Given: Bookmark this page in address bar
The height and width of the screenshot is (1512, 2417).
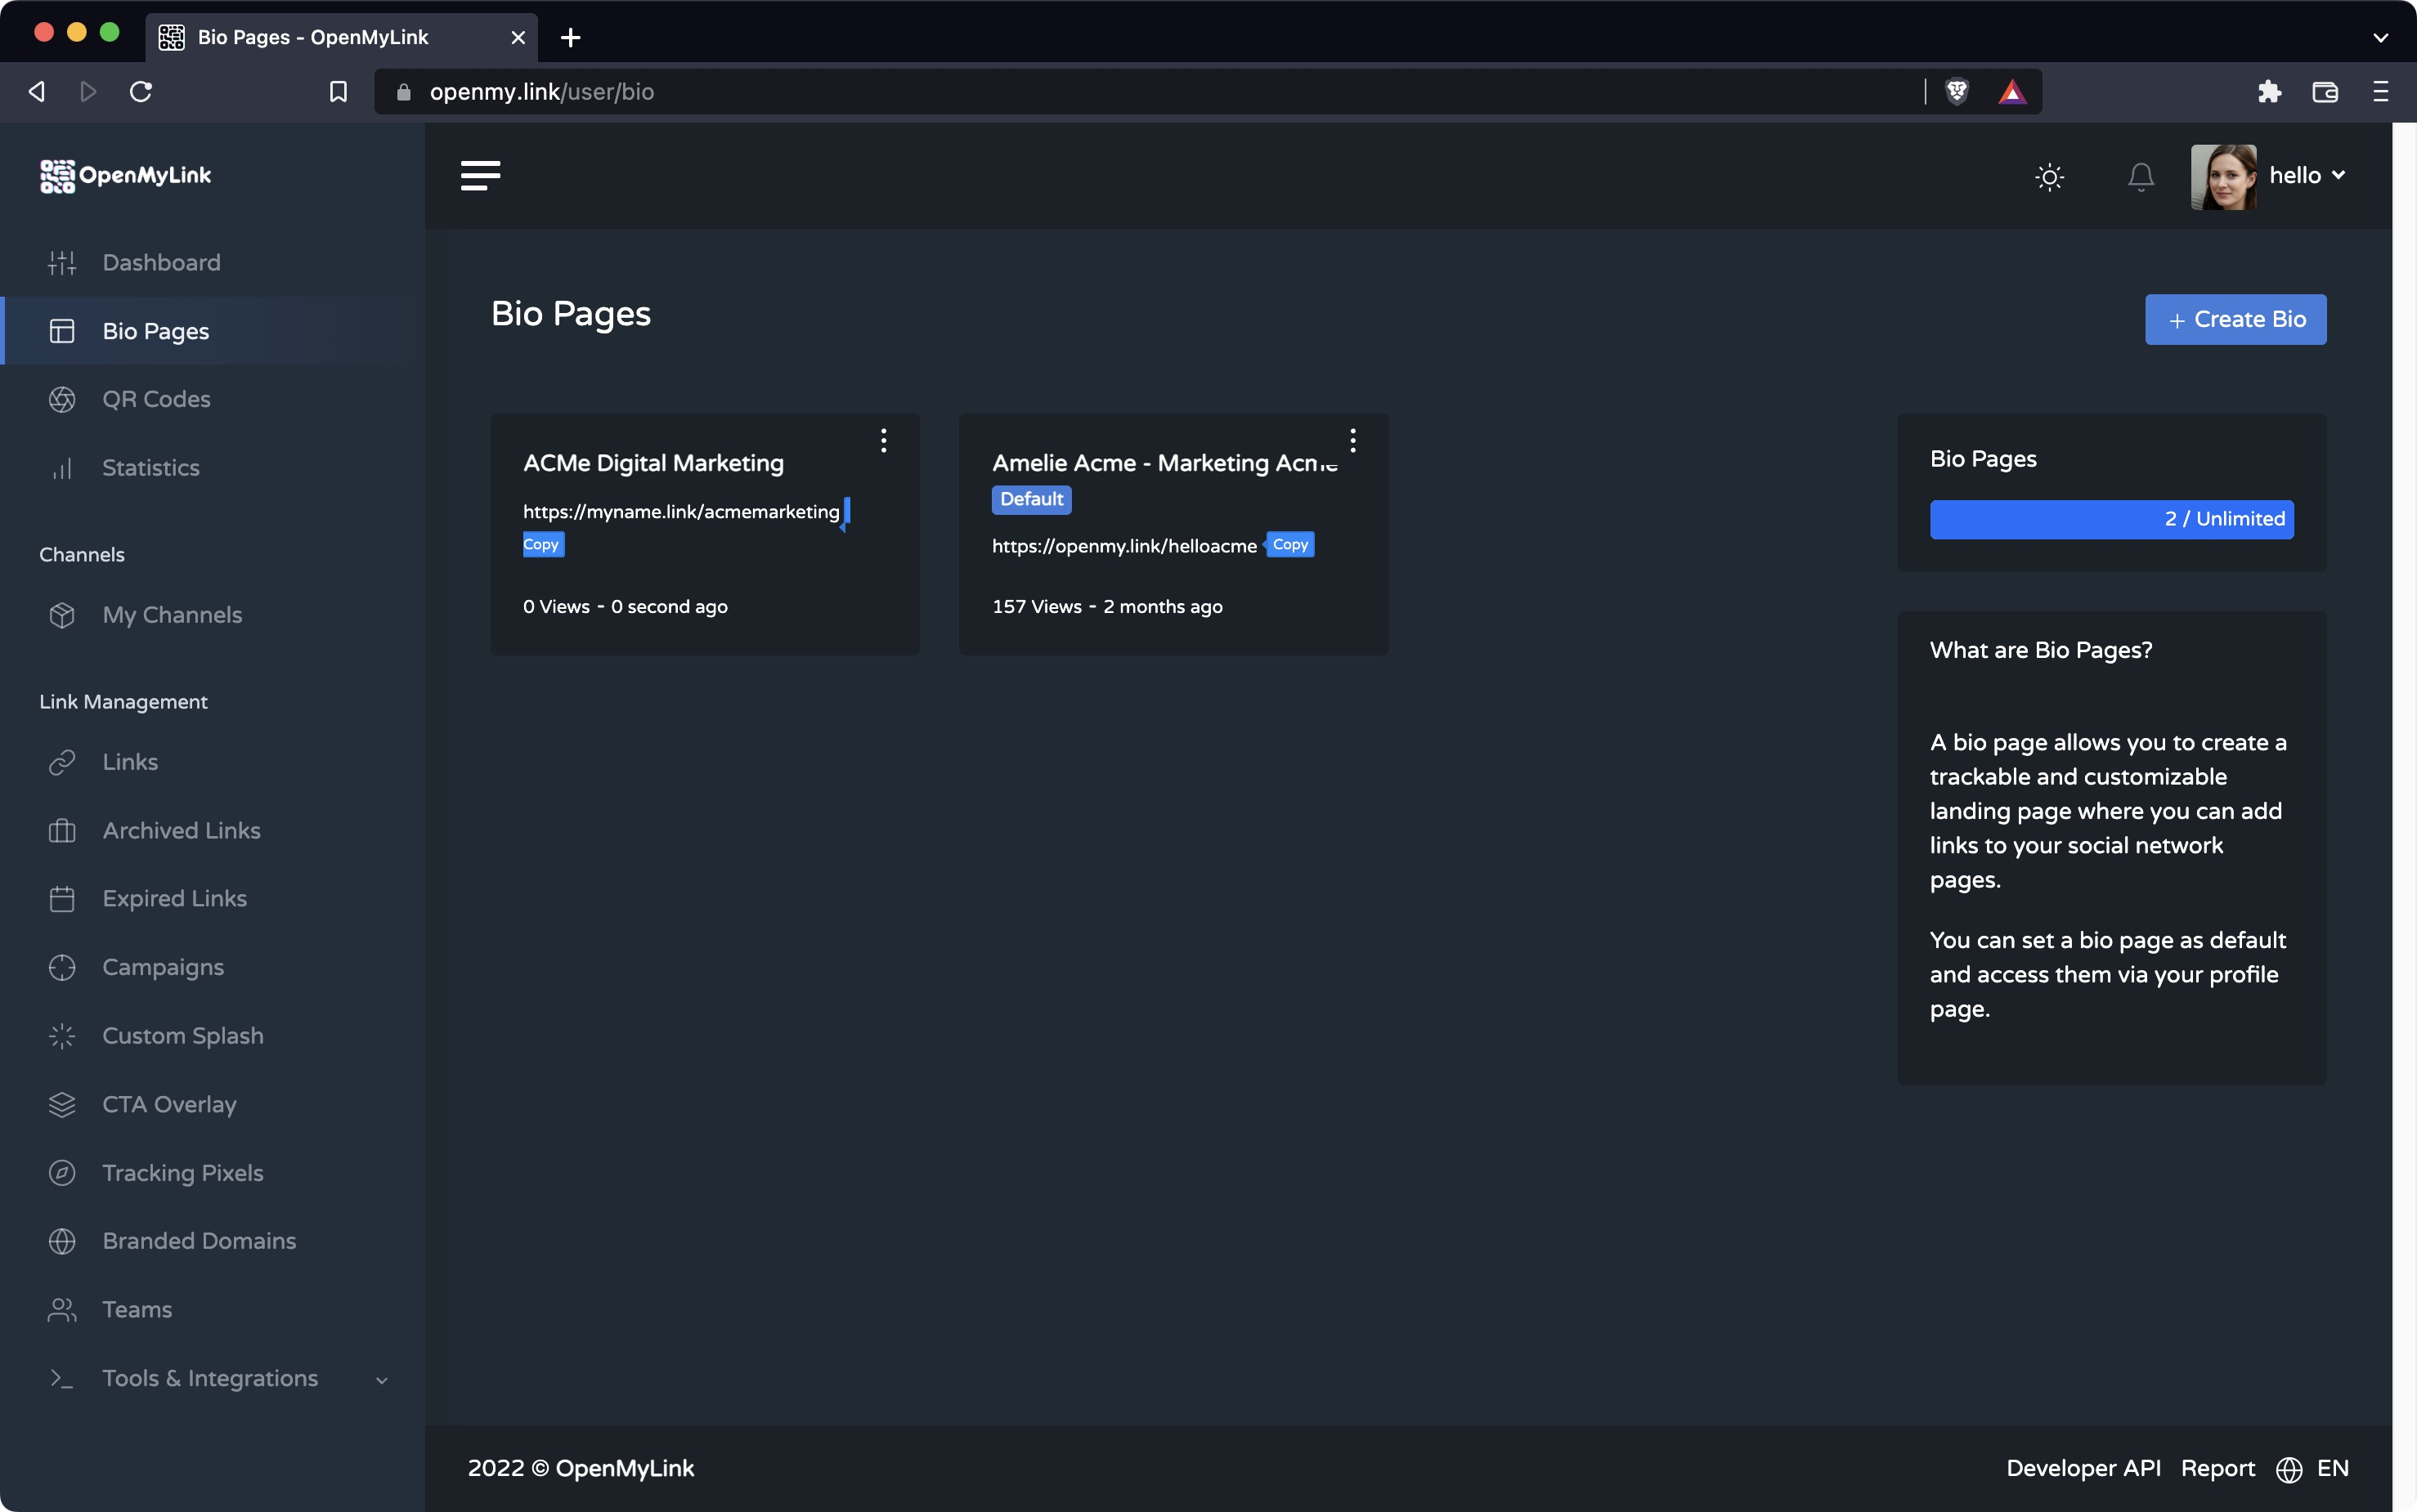Looking at the screenshot, I should pyautogui.click(x=339, y=92).
